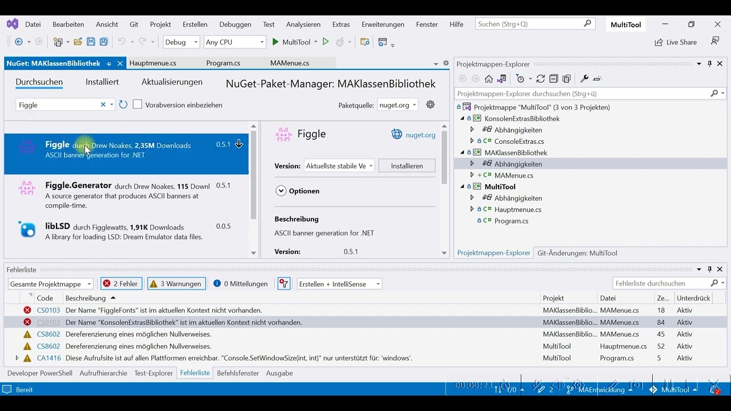
Task: Start MultiTool with the green play button
Action: click(275, 42)
